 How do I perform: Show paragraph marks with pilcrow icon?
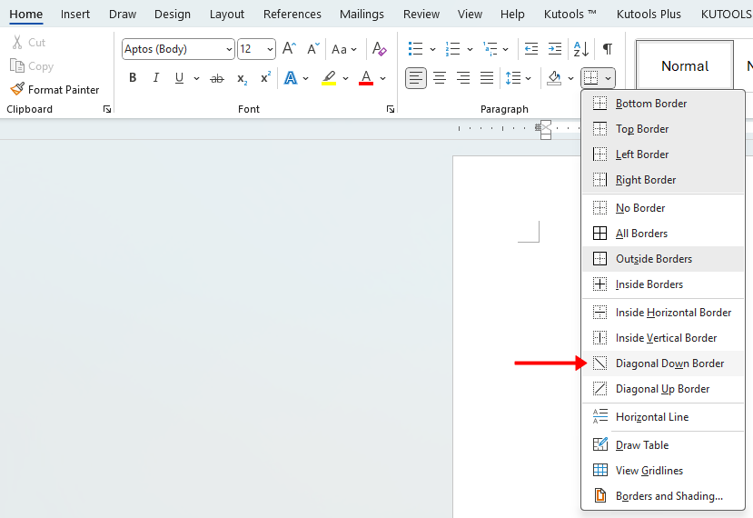pyautogui.click(x=607, y=49)
